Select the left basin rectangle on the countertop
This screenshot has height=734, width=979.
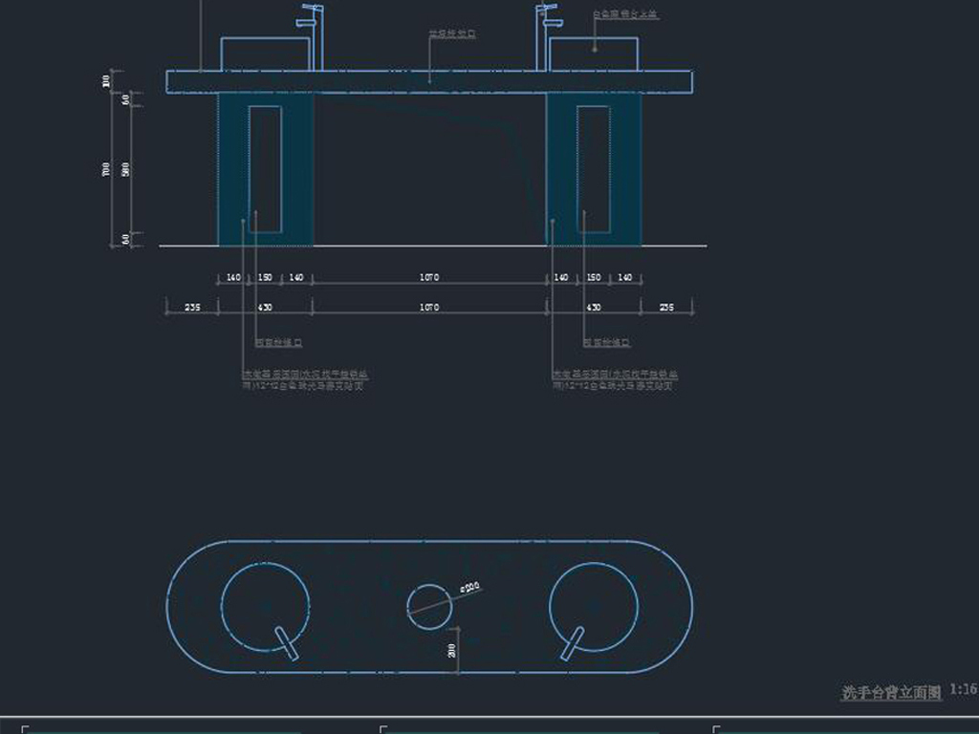pyautogui.click(x=266, y=54)
